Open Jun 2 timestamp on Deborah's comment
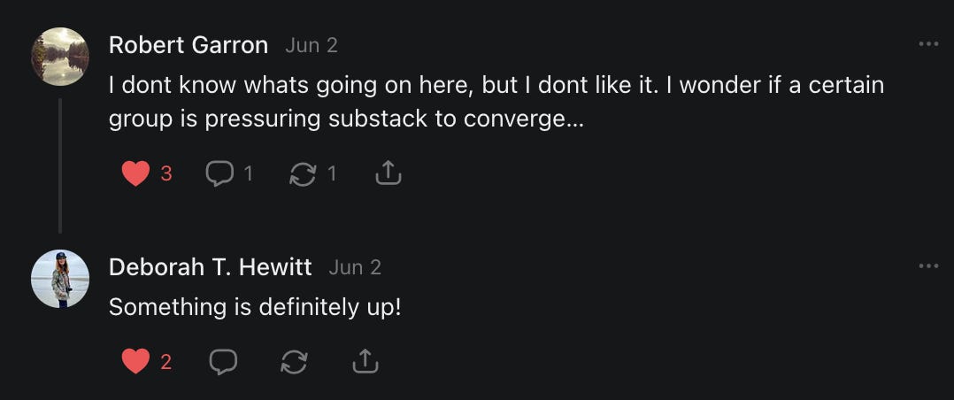 (x=355, y=266)
